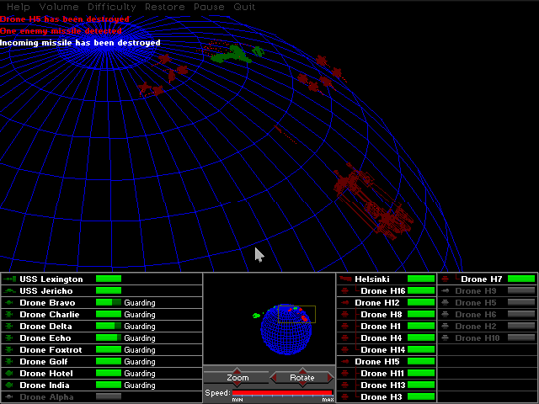The height and width of the screenshot is (404, 539).
Task: Click the 'Guarding' status for Drone Echo
Action: click(140, 338)
